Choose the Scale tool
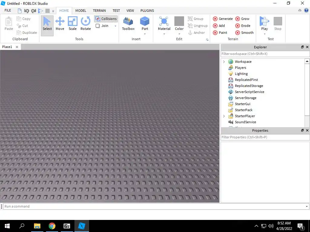This screenshot has width=310, height=232. coord(73,24)
